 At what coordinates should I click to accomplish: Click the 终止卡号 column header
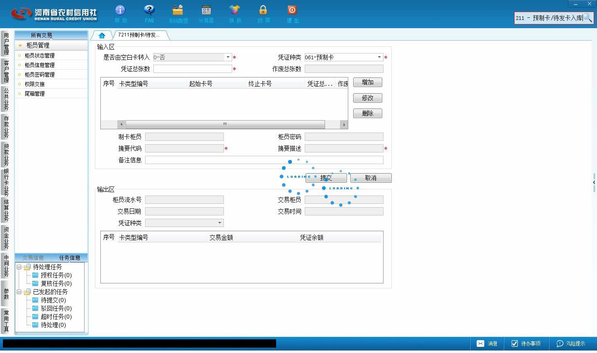pos(276,84)
